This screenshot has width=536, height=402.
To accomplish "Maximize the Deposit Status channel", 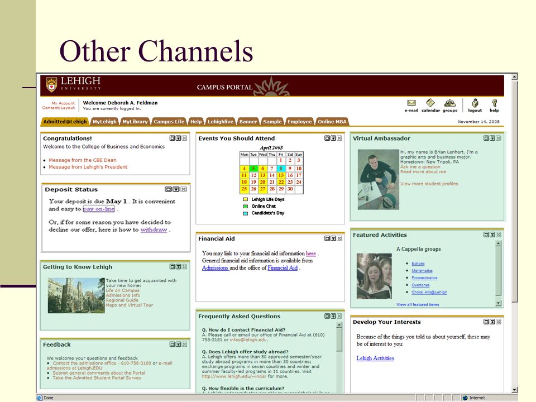I will click(168, 189).
